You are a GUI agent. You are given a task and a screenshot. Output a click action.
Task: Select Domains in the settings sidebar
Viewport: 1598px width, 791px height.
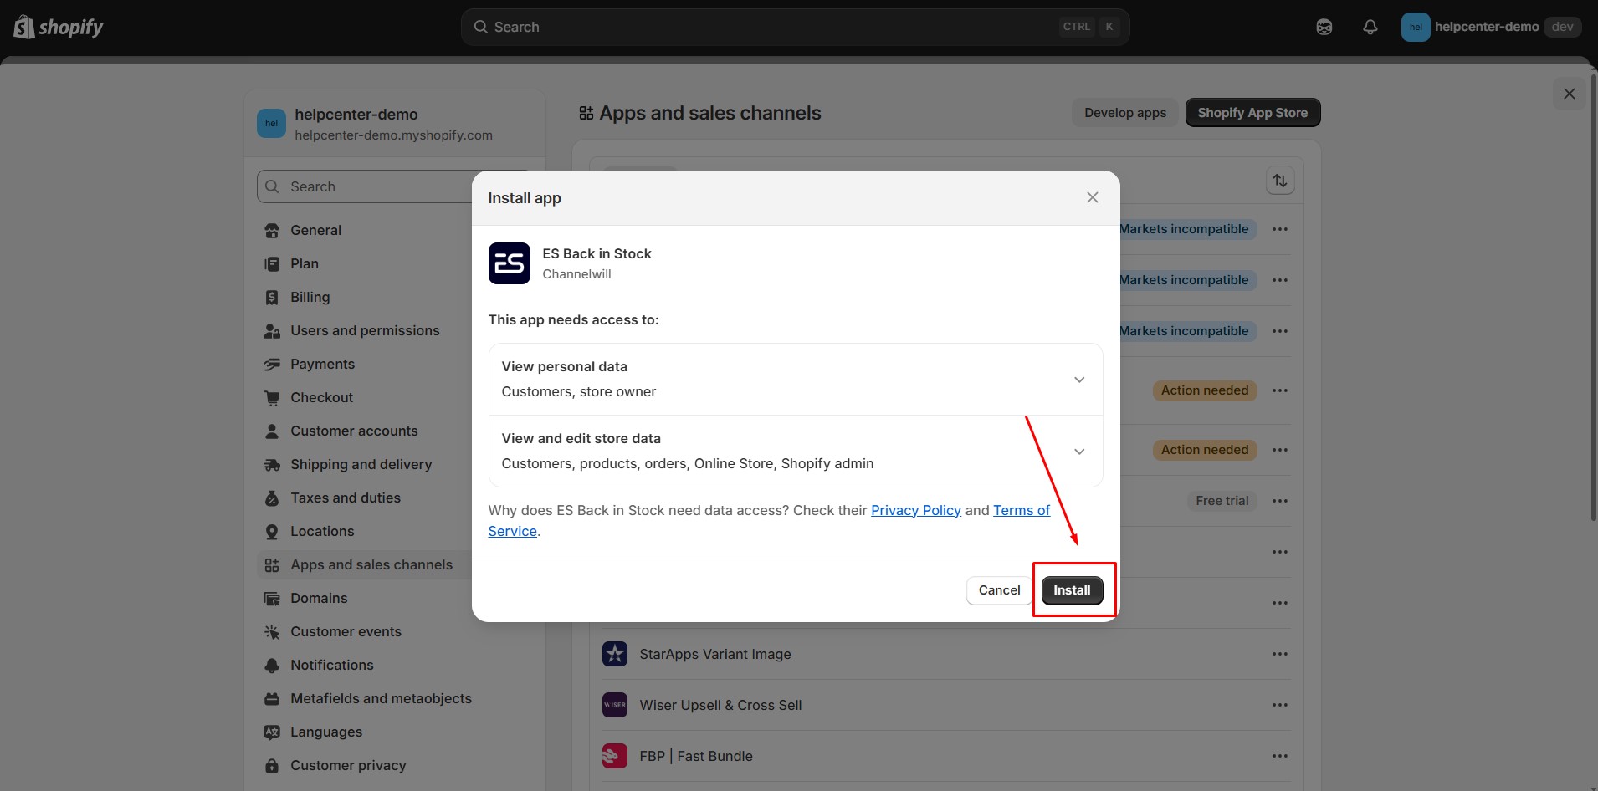318,598
